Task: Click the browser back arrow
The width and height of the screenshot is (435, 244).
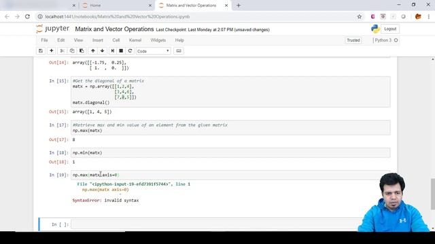Action: (x=7, y=16)
